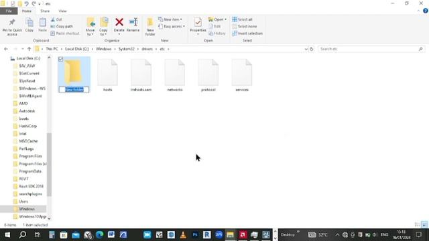Expand address bar history dropdown
The height and width of the screenshot is (241, 429).
click(306, 49)
